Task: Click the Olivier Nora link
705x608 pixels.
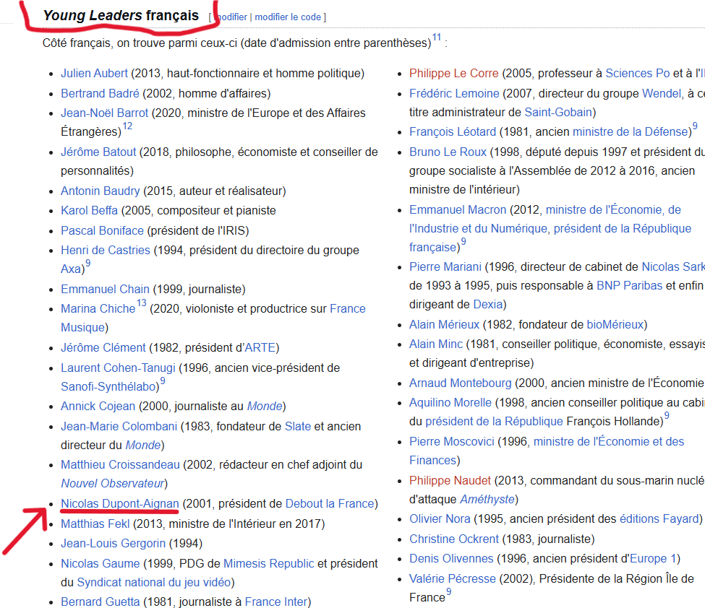Action: pos(440,518)
